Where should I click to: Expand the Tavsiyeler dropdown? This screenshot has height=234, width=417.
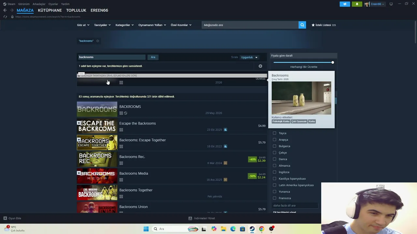pyautogui.click(x=102, y=25)
